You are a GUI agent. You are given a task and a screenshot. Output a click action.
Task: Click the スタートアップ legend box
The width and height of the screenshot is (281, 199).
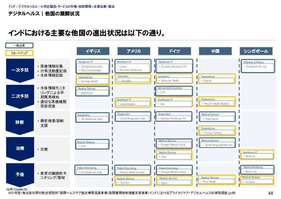pos(19,53)
